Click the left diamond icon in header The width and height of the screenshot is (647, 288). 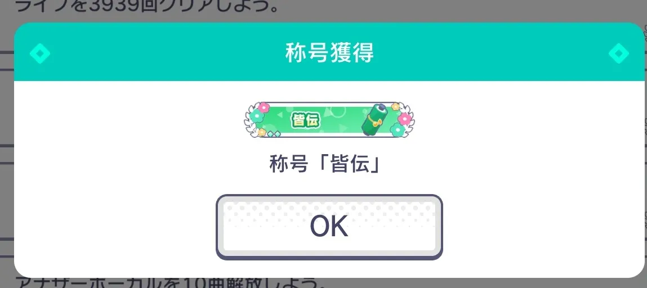click(x=40, y=53)
